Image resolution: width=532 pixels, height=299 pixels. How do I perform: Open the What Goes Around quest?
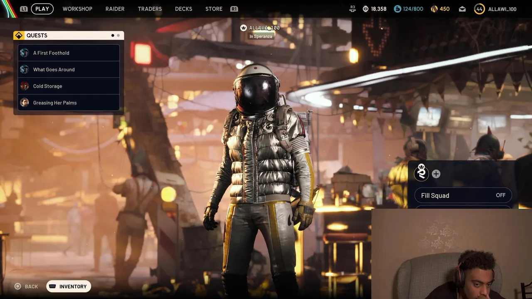click(x=69, y=69)
